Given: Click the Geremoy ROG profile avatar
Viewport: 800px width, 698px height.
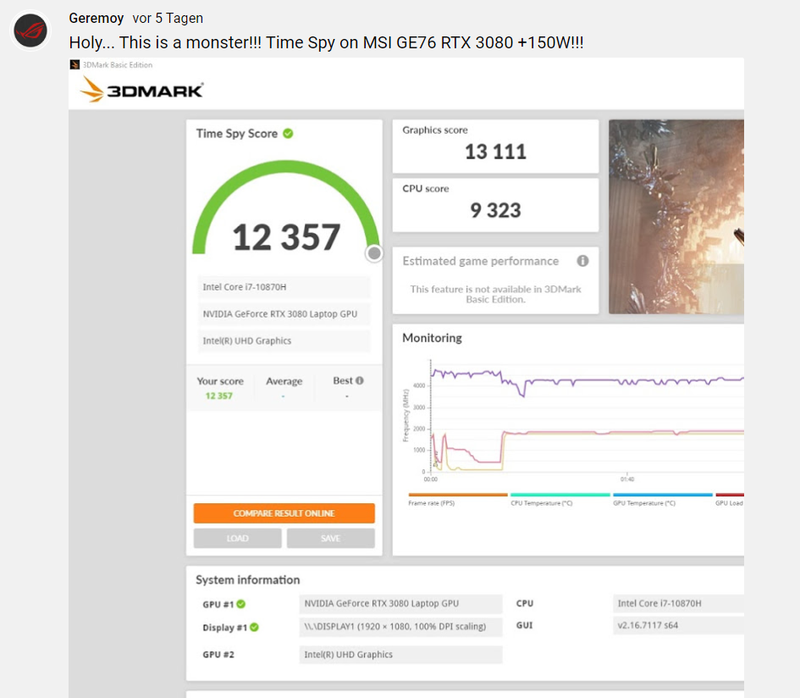Looking at the screenshot, I should pos(30,30).
